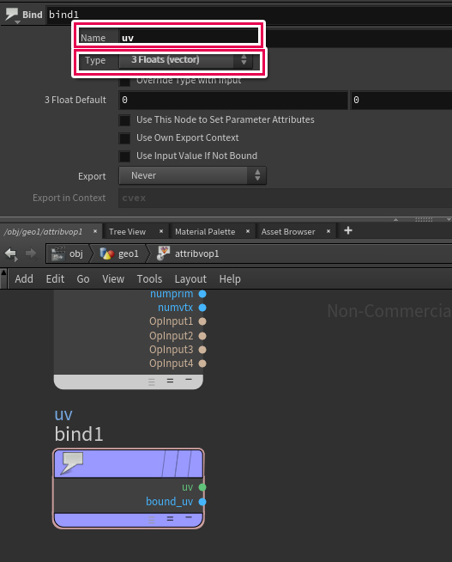Click the bound_uv output connector on bind1
The height and width of the screenshot is (562, 452).
(x=202, y=502)
